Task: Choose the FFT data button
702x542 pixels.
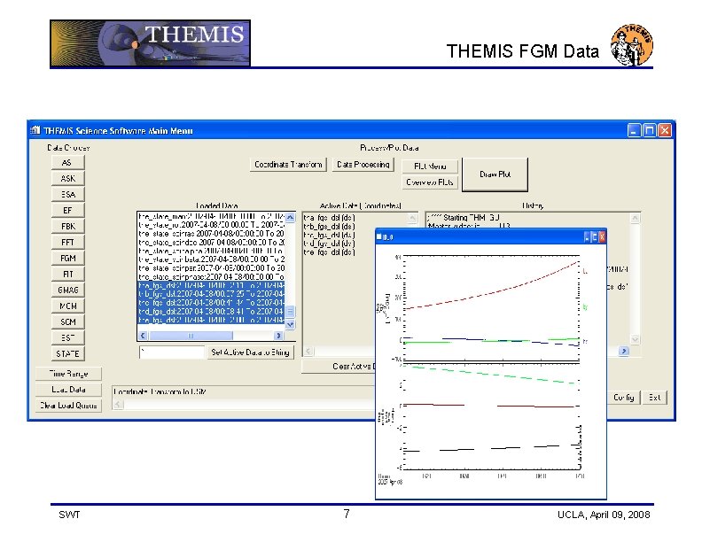Action: coord(67,242)
